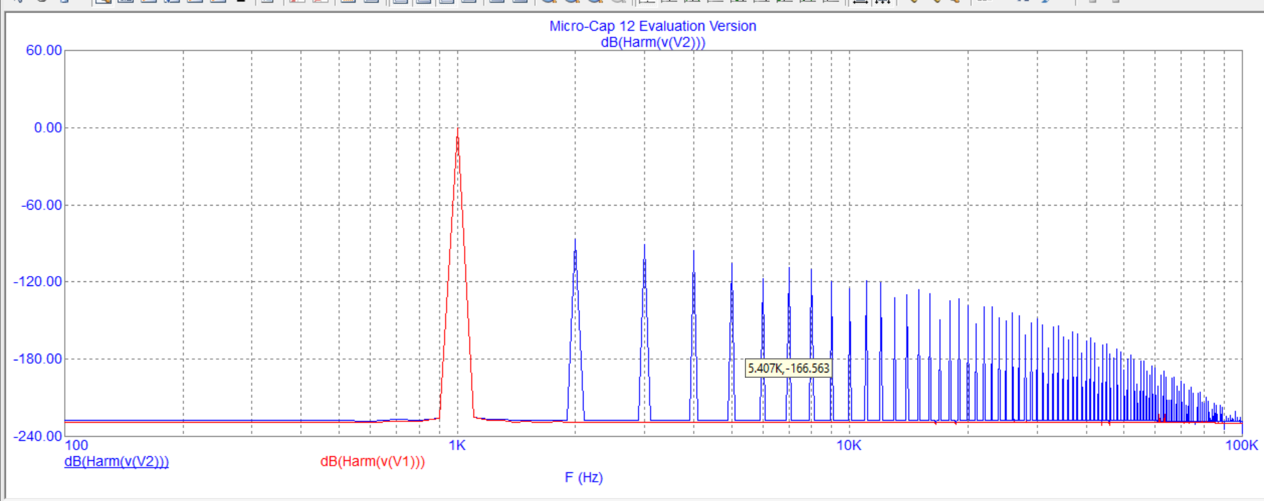Click the 1K x-axis frequency label

pyautogui.click(x=457, y=445)
